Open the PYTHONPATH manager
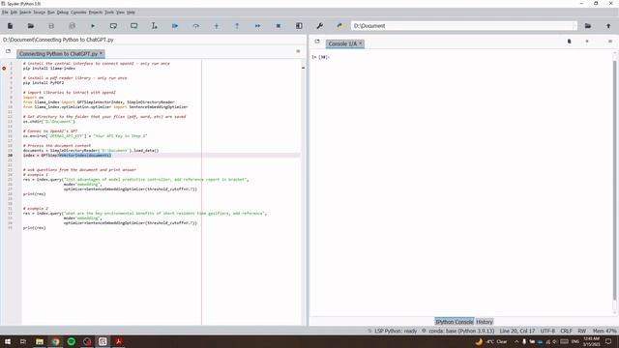Viewport: 619px width, 348px height. pos(339,26)
